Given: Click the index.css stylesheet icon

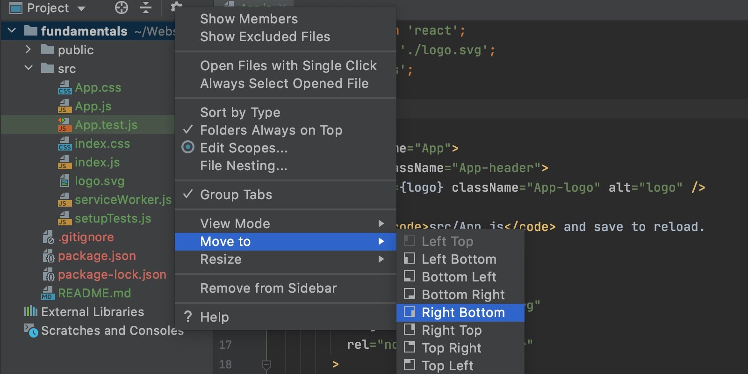Looking at the screenshot, I should tap(65, 144).
